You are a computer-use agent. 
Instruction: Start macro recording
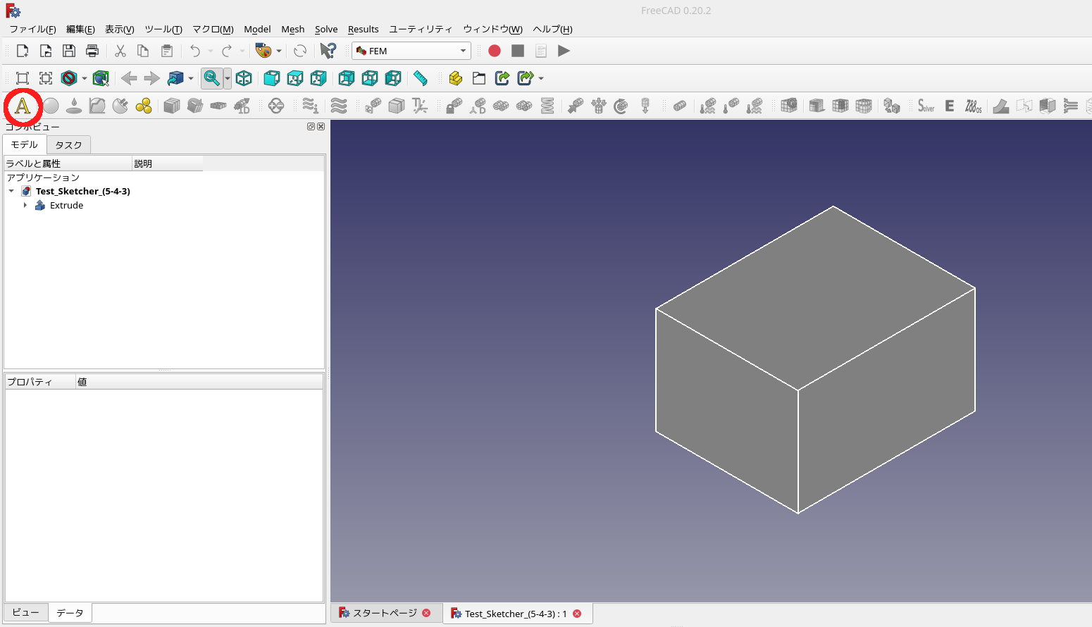tap(494, 50)
